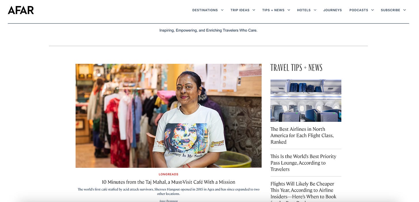Click the Sheroes Hangout featured photo
The image size is (419, 202).
(x=169, y=116)
